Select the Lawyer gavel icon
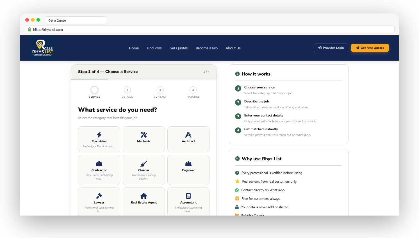 99,196
